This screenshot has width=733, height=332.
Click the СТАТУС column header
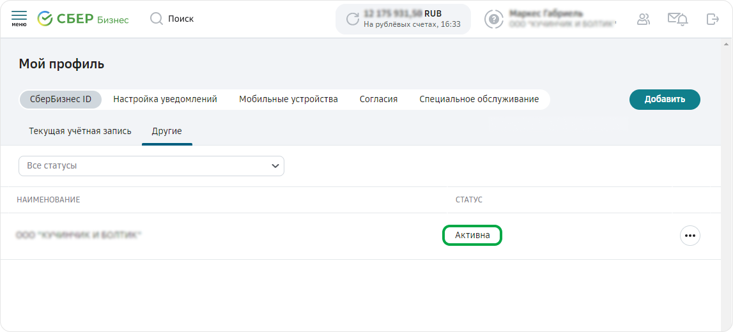click(x=469, y=200)
